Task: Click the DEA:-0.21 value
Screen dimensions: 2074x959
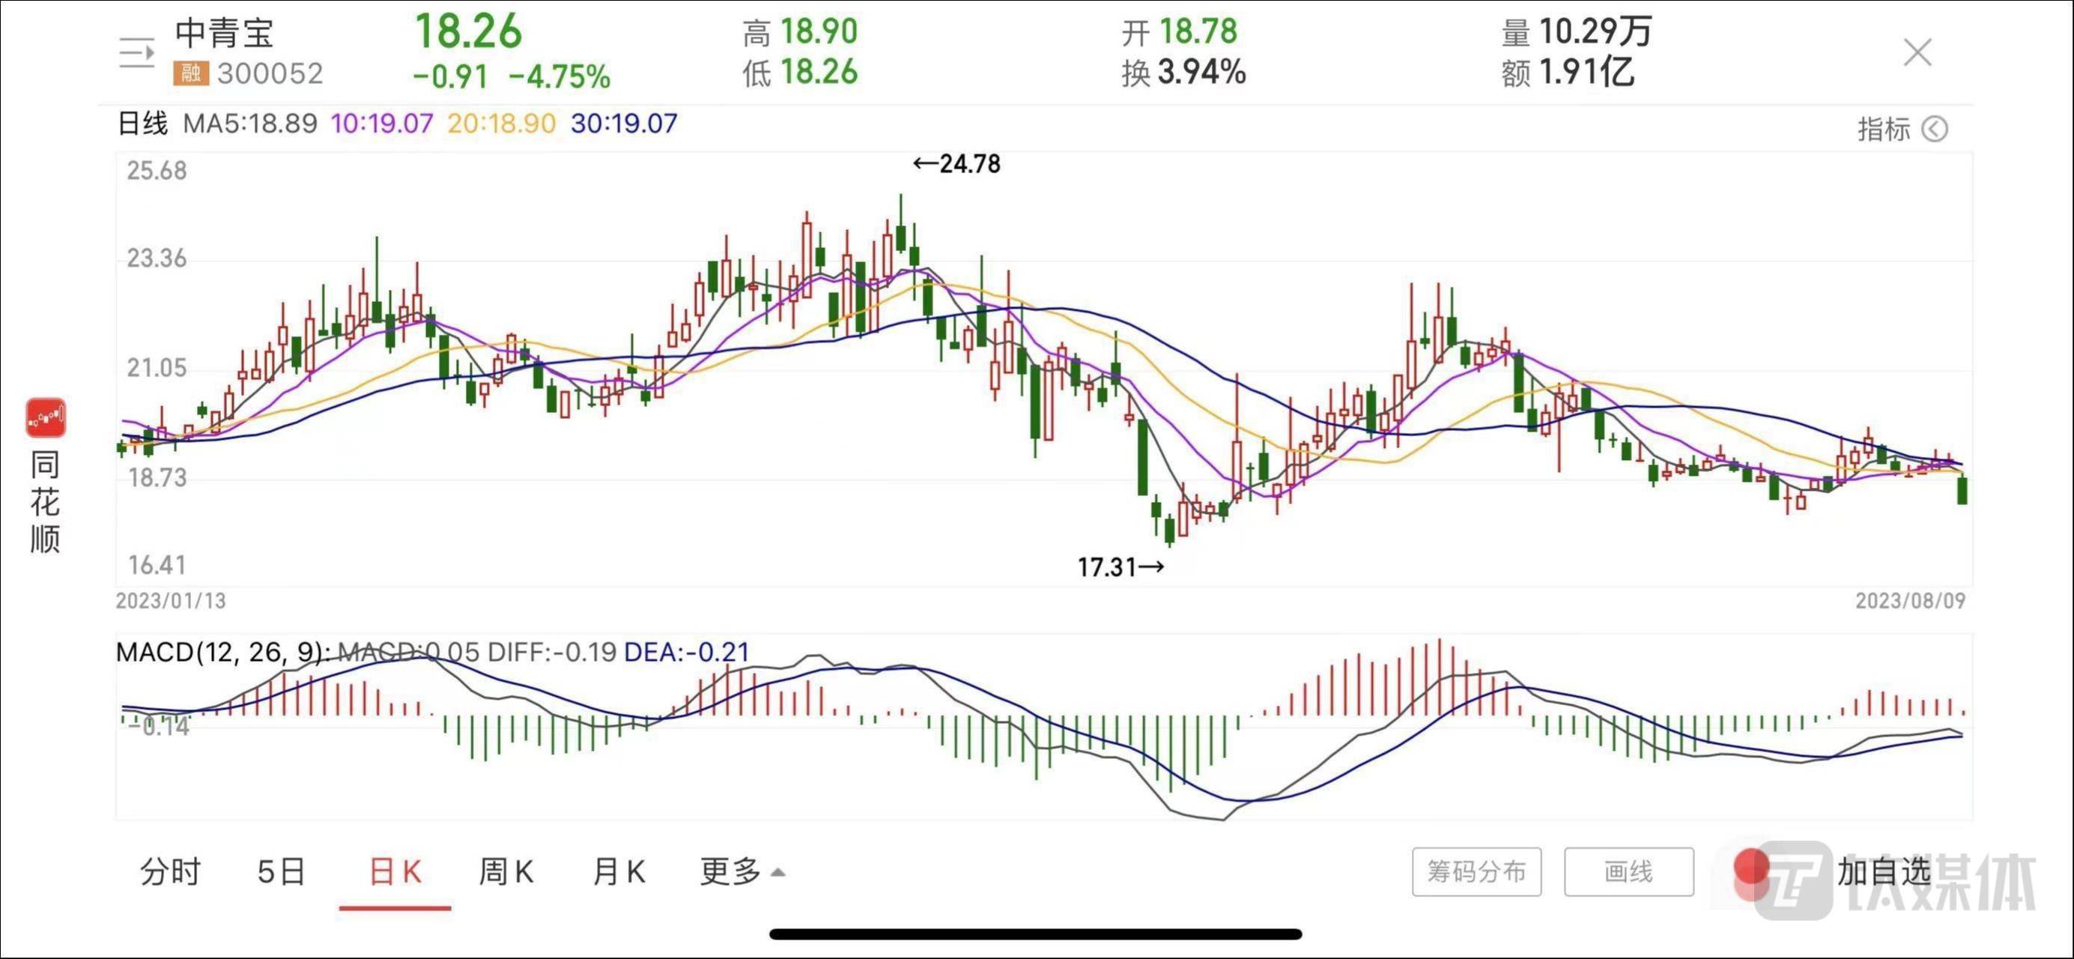Action: coord(686,651)
